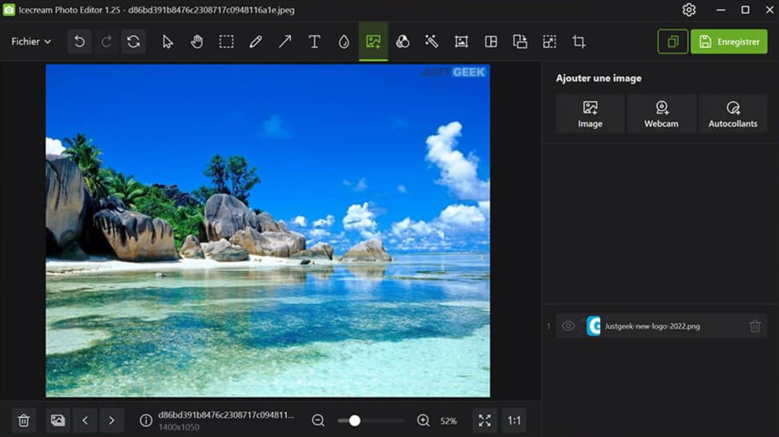Image resolution: width=779 pixels, height=437 pixels.
Task: Open the Blur tool
Action: pyautogui.click(x=343, y=42)
